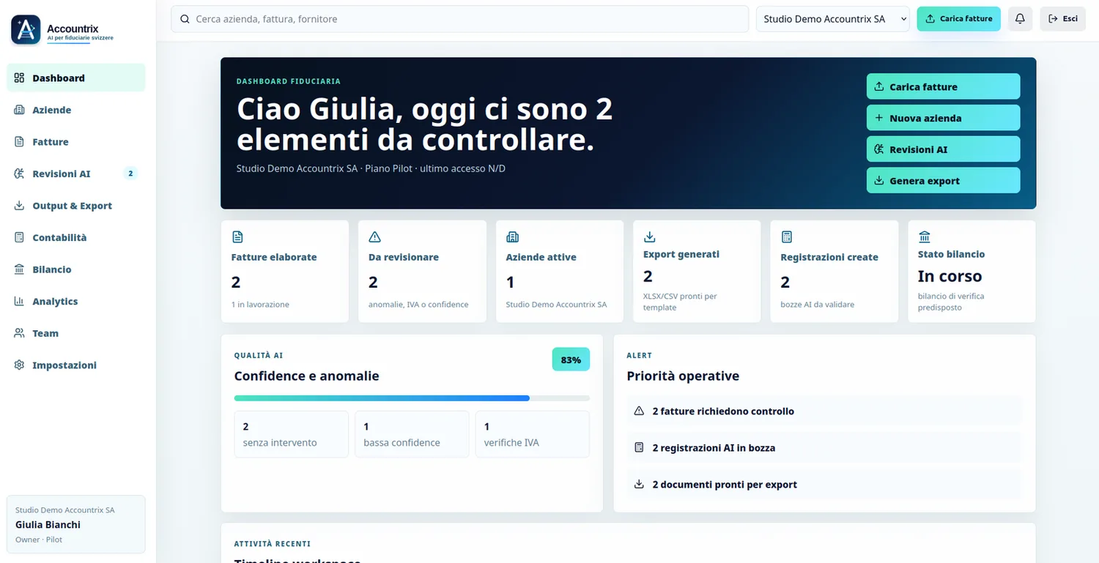Open Analytics in the sidebar
The width and height of the screenshot is (1099, 563).
76,301
